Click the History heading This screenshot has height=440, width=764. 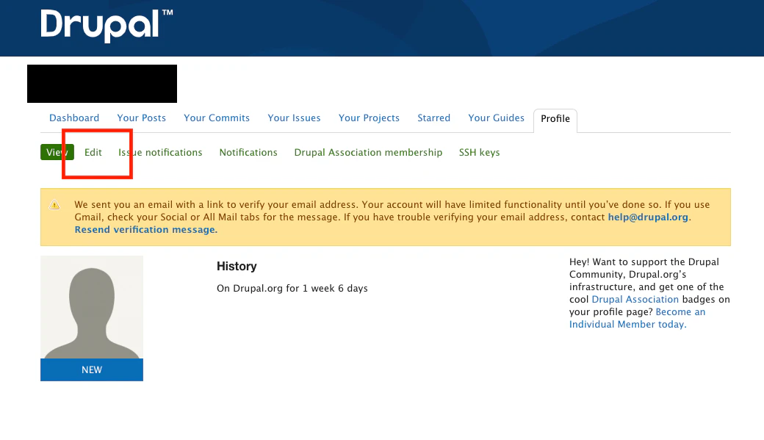pos(237,267)
